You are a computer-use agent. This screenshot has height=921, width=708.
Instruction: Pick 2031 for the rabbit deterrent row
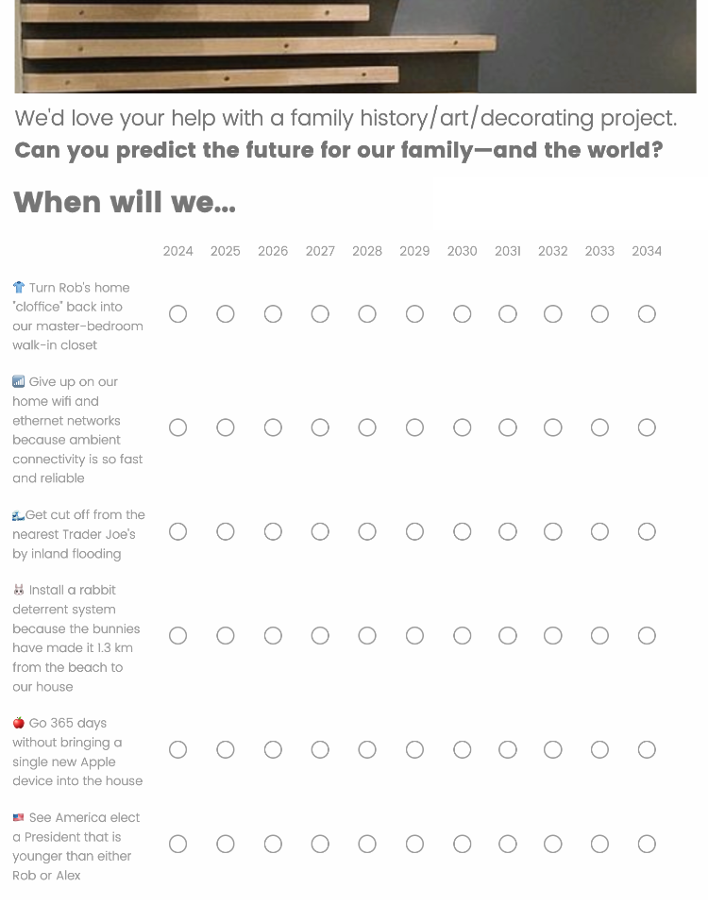coord(508,635)
